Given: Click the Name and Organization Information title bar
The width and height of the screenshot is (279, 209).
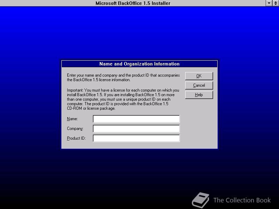Looking at the screenshot, I should (139, 64).
